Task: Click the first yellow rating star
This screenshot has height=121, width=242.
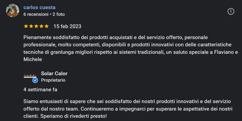Action: pos(26,26)
